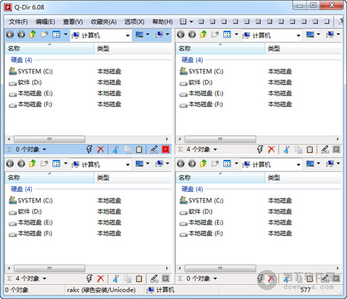
Task: Go up one level in bottom-left pane
Action: tap(33, 164)
